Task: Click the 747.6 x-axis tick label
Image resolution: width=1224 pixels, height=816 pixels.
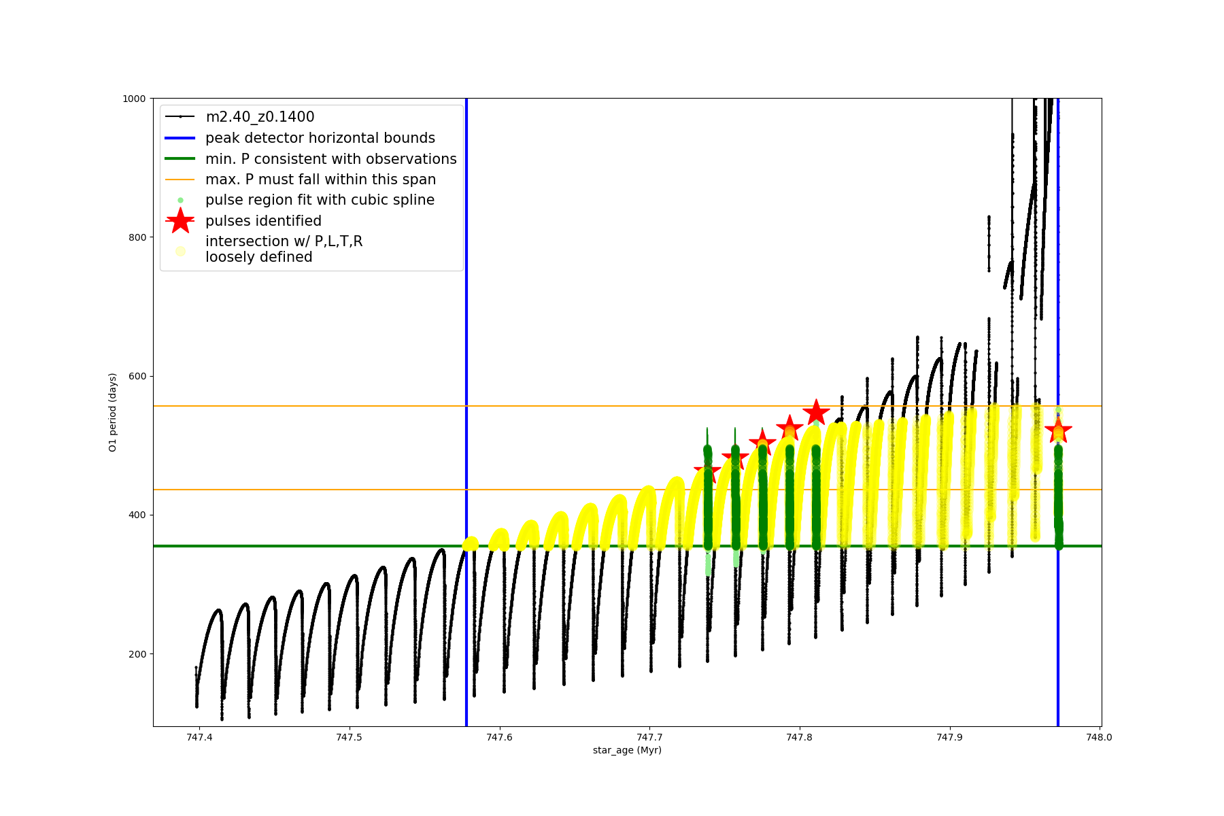Action: click(x=500, y=737)
